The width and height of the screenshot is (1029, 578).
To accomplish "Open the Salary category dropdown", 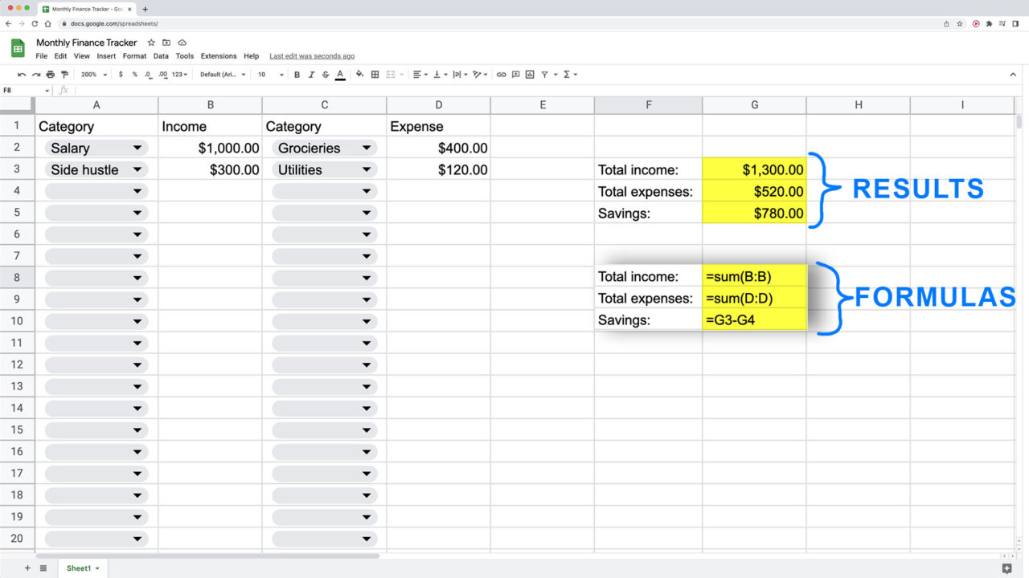I will (x=137, y=147).
